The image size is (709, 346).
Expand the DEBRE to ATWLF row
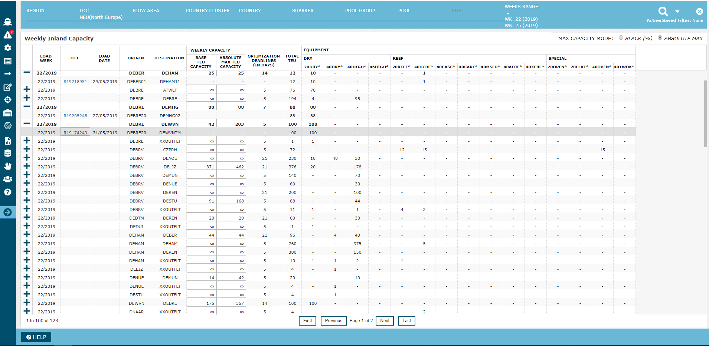click(x=27, y=89)
